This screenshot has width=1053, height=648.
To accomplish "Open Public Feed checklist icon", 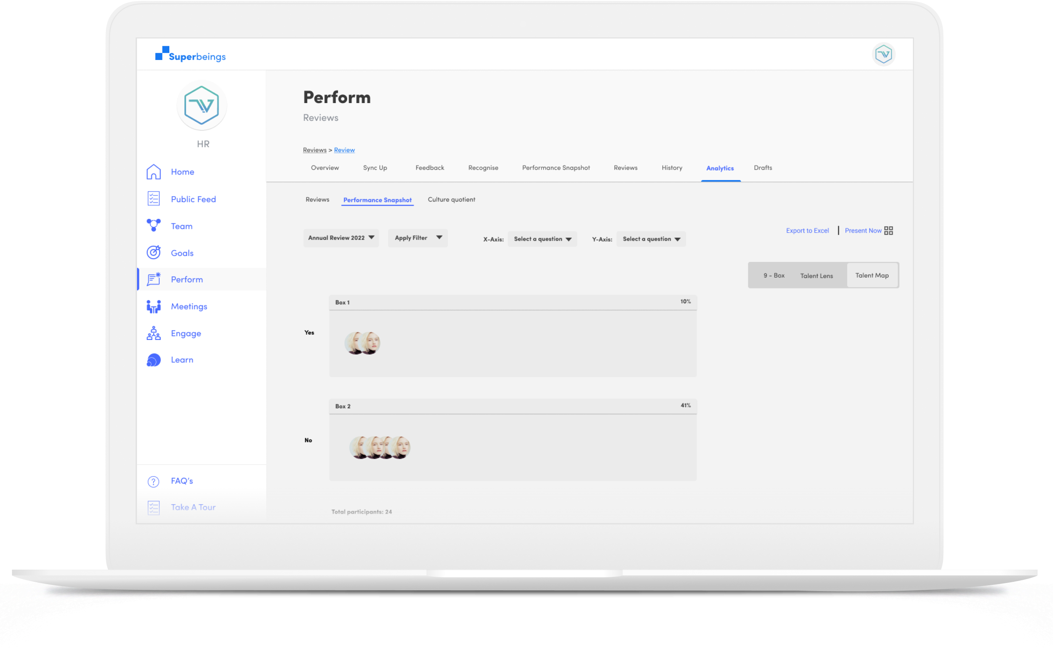I will [154, 199].
